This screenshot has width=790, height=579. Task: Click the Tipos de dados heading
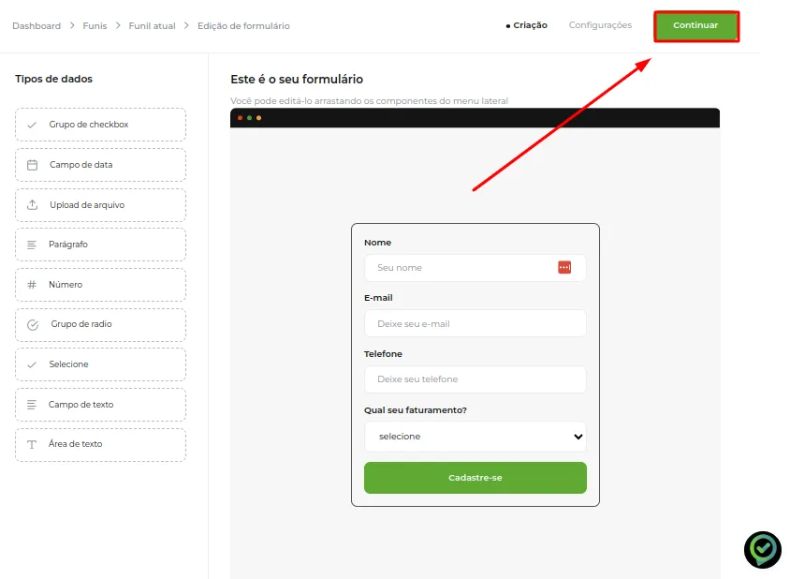click(x=54, y=79)
